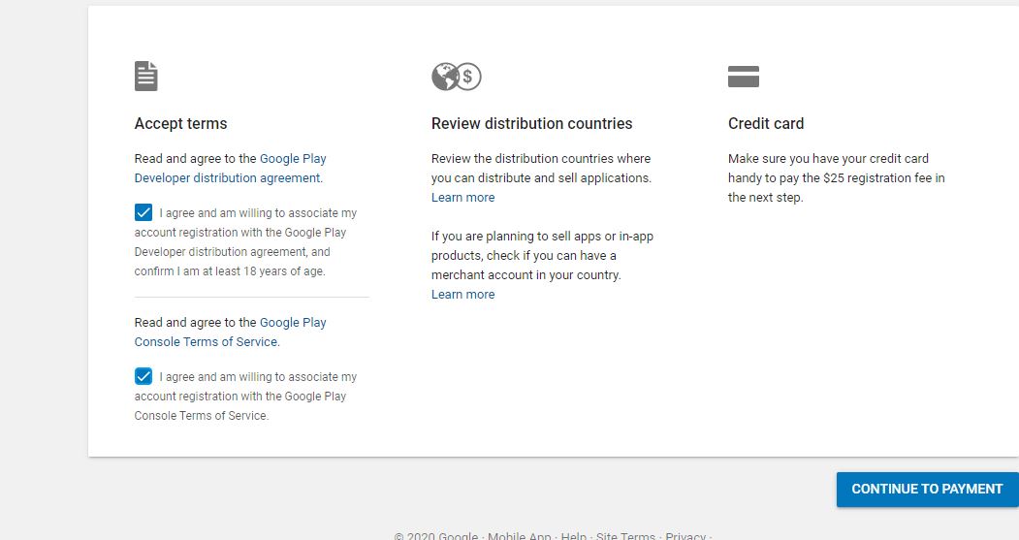Open the Help footer link
The width and height of the screenshot is (1019, 540).
[x=573, y=536]
